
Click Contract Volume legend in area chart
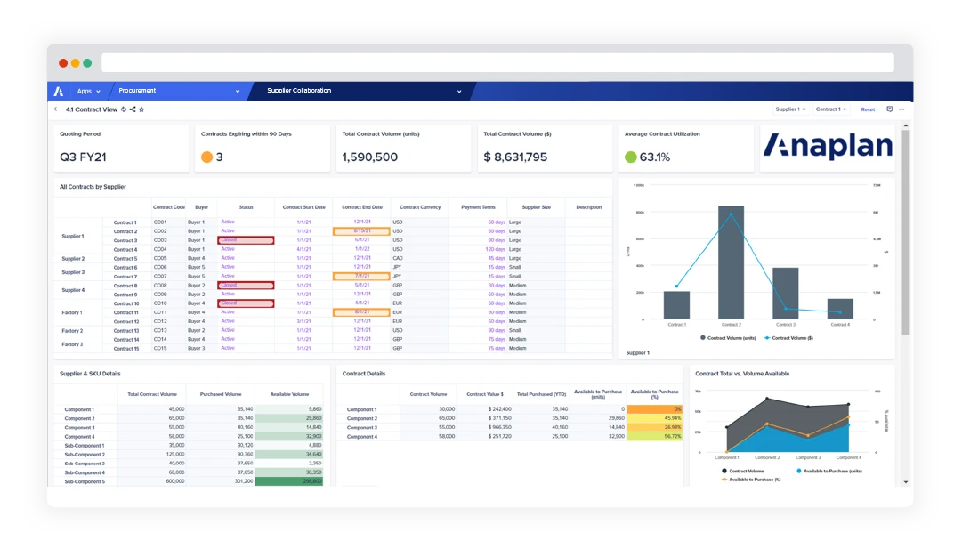[742, 471]
